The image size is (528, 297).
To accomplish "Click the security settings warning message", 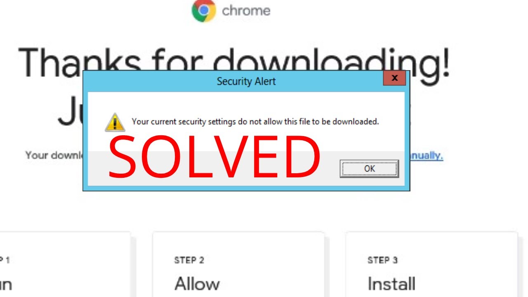I will click(x=255, y=122).
